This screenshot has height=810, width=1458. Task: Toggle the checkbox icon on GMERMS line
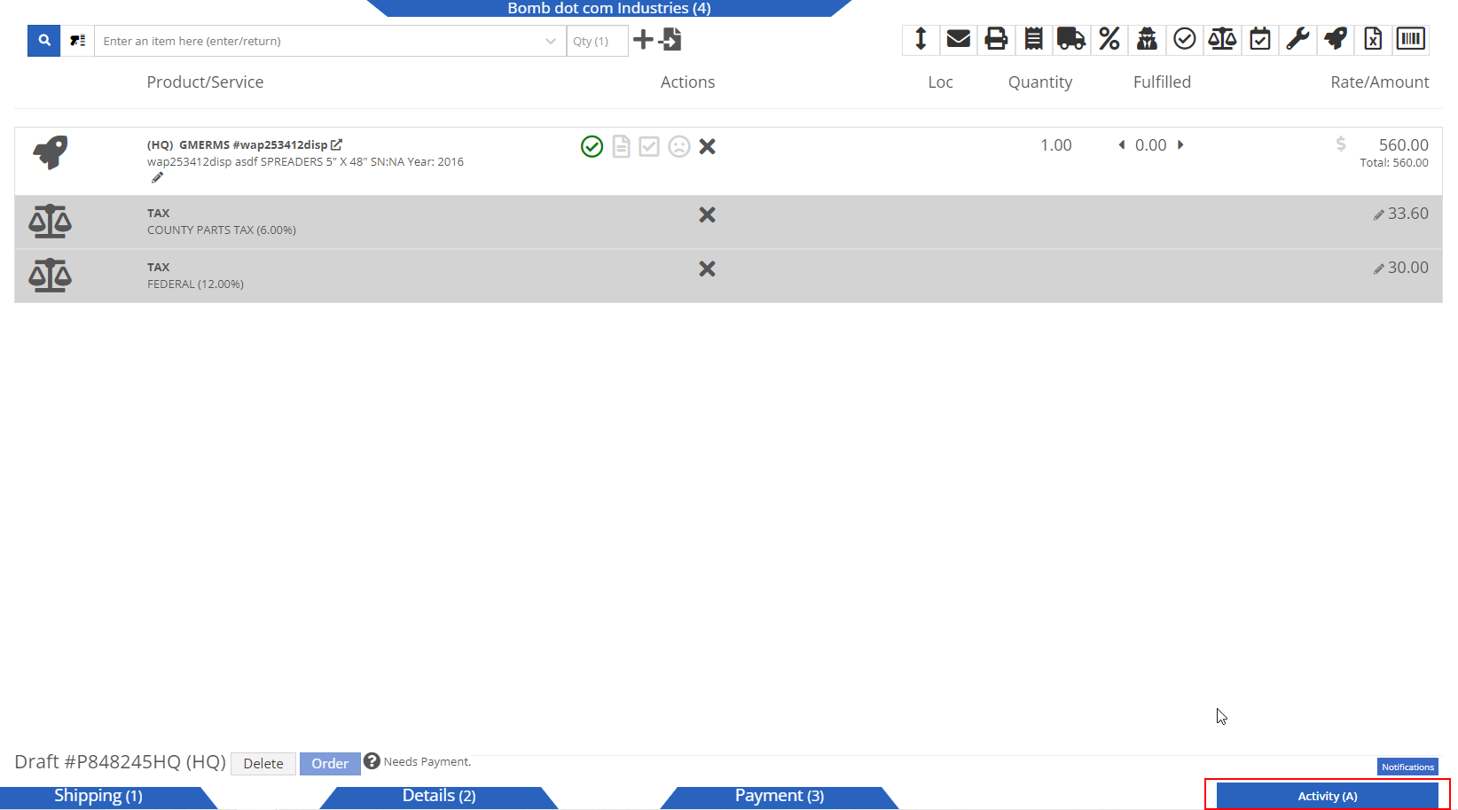tap(649, 146)
